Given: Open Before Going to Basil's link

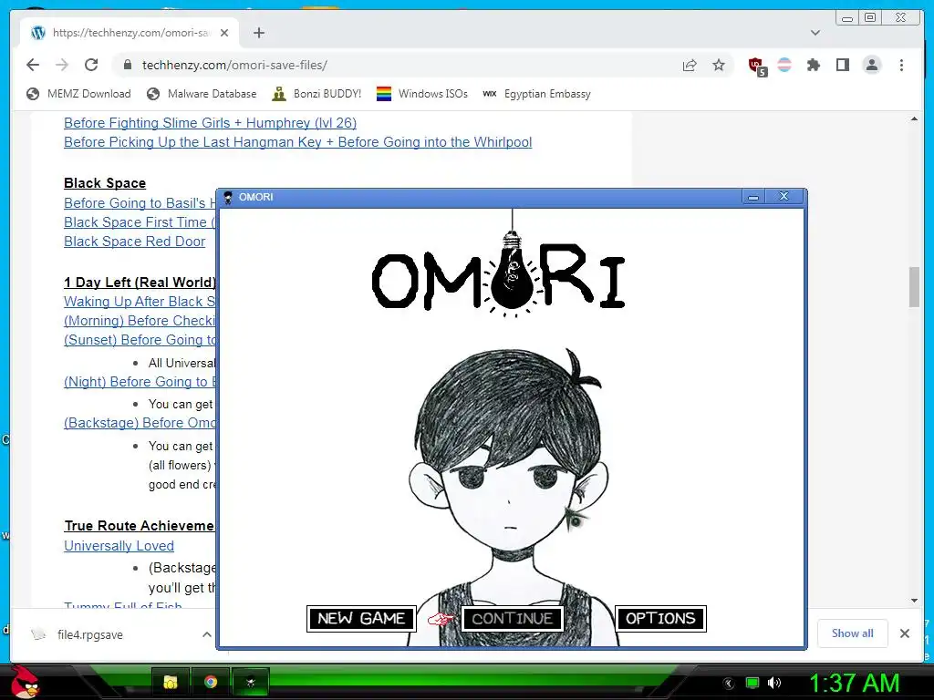Looking at the screenshot, I should [x=140, y=203].
